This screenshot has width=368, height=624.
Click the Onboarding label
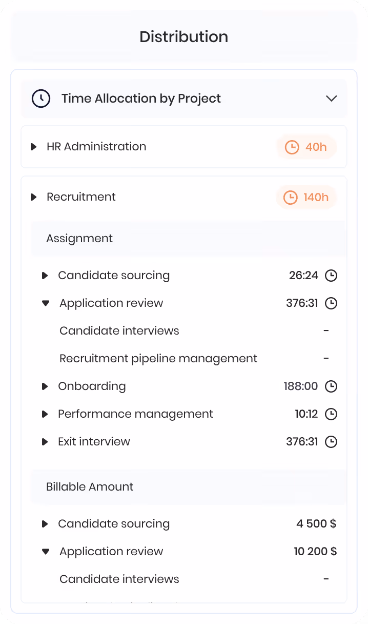tap(92, 386)
